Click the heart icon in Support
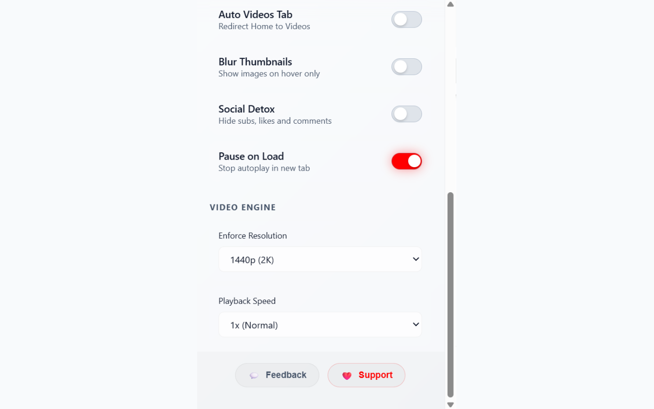Screen dimensions: 654x409 347,376
